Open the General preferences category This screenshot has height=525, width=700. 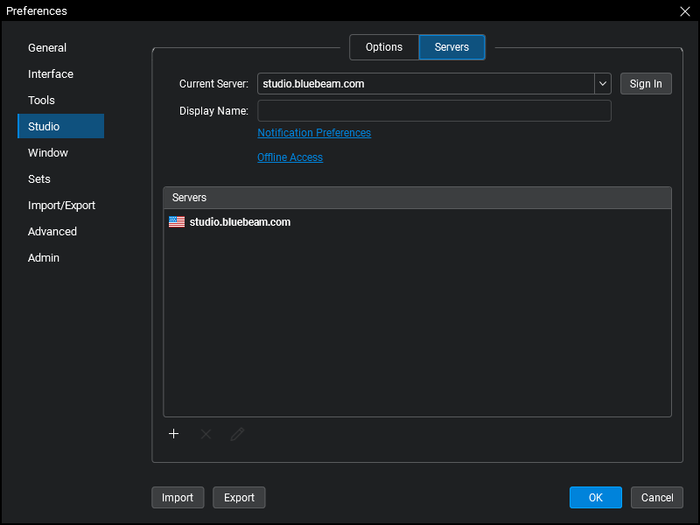47,48
